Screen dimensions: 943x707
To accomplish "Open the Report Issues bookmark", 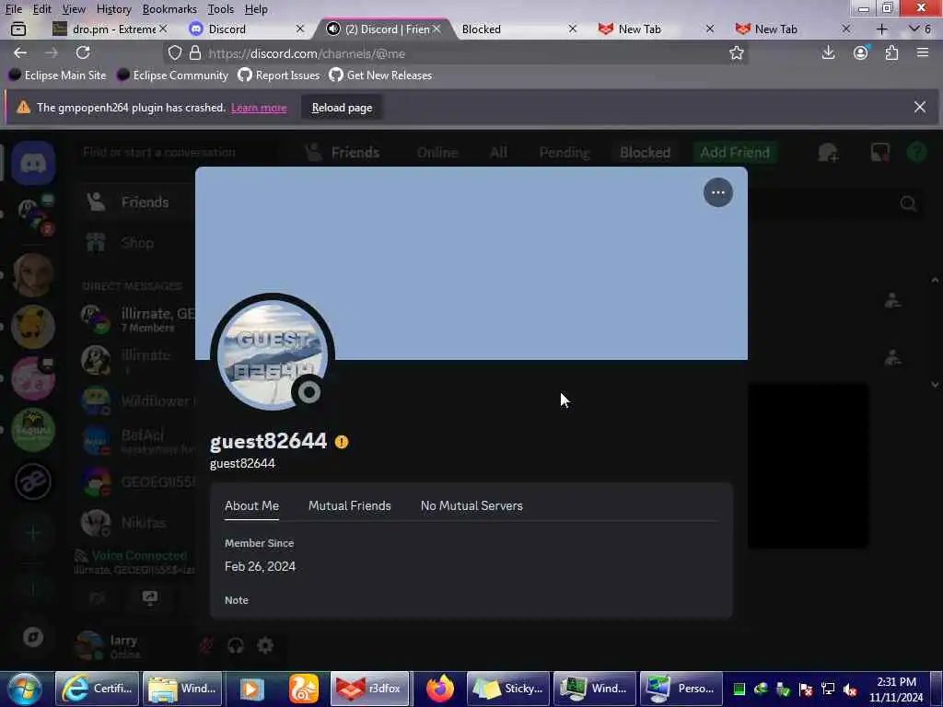I will click(278, 75).
